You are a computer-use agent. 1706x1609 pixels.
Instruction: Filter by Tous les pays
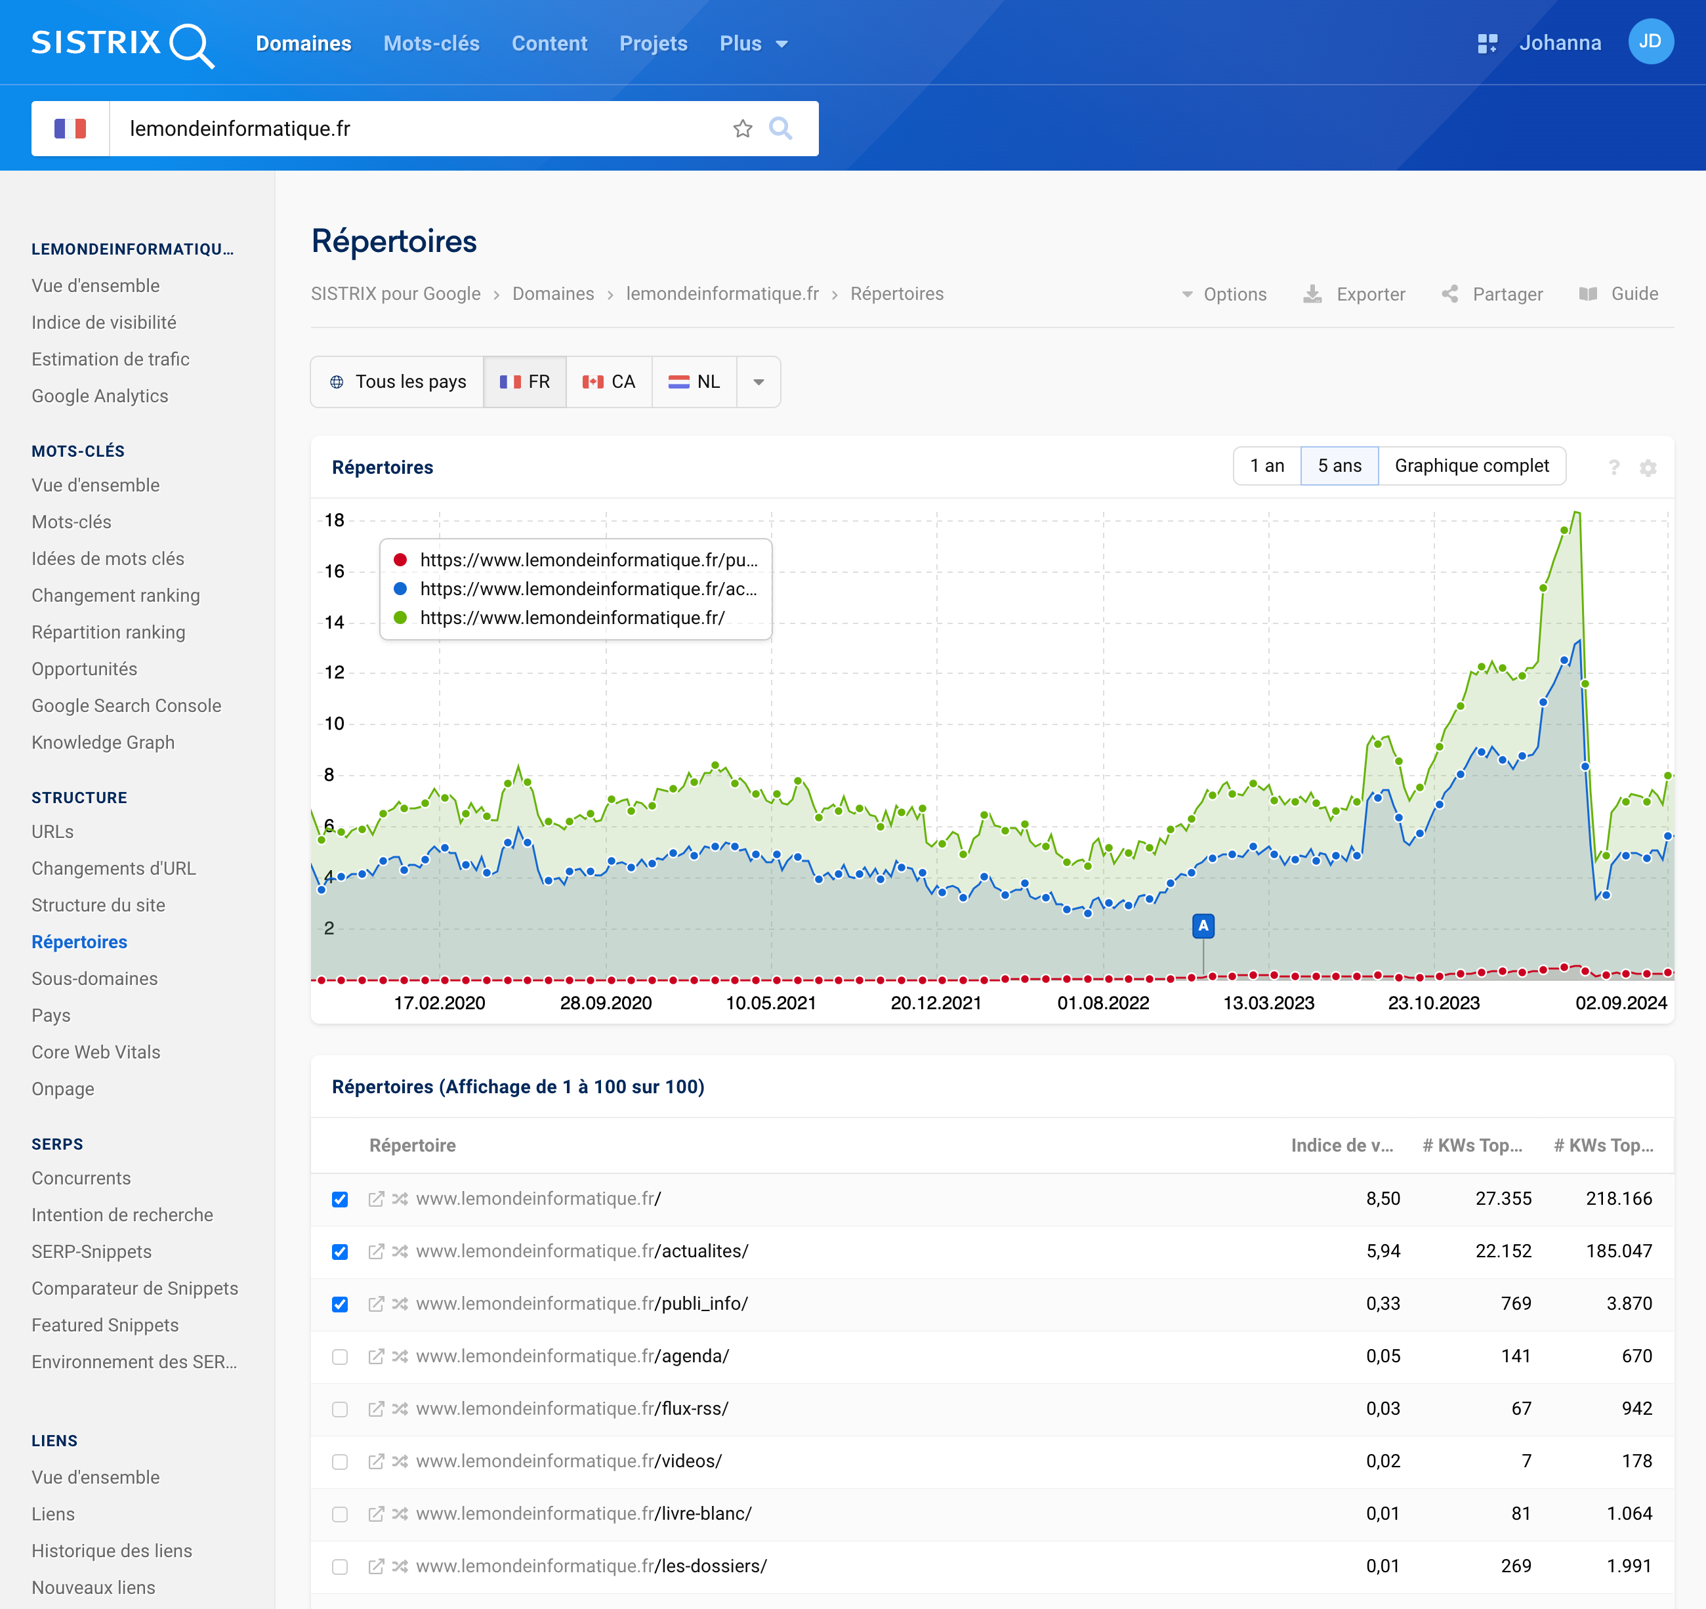point(398,382)
